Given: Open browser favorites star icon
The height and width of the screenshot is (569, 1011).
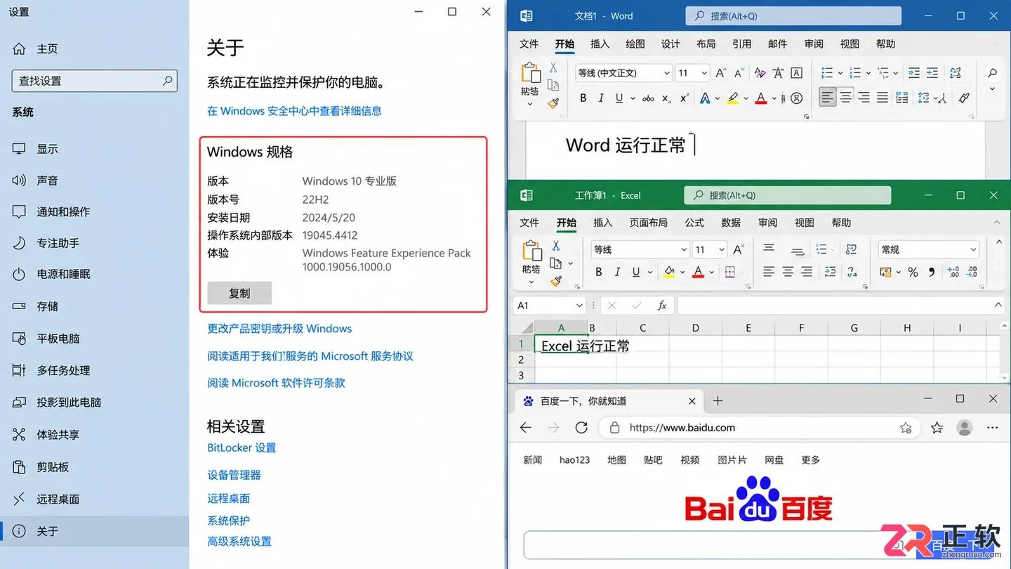Looking at the screenshot, I should pos(937,428).
